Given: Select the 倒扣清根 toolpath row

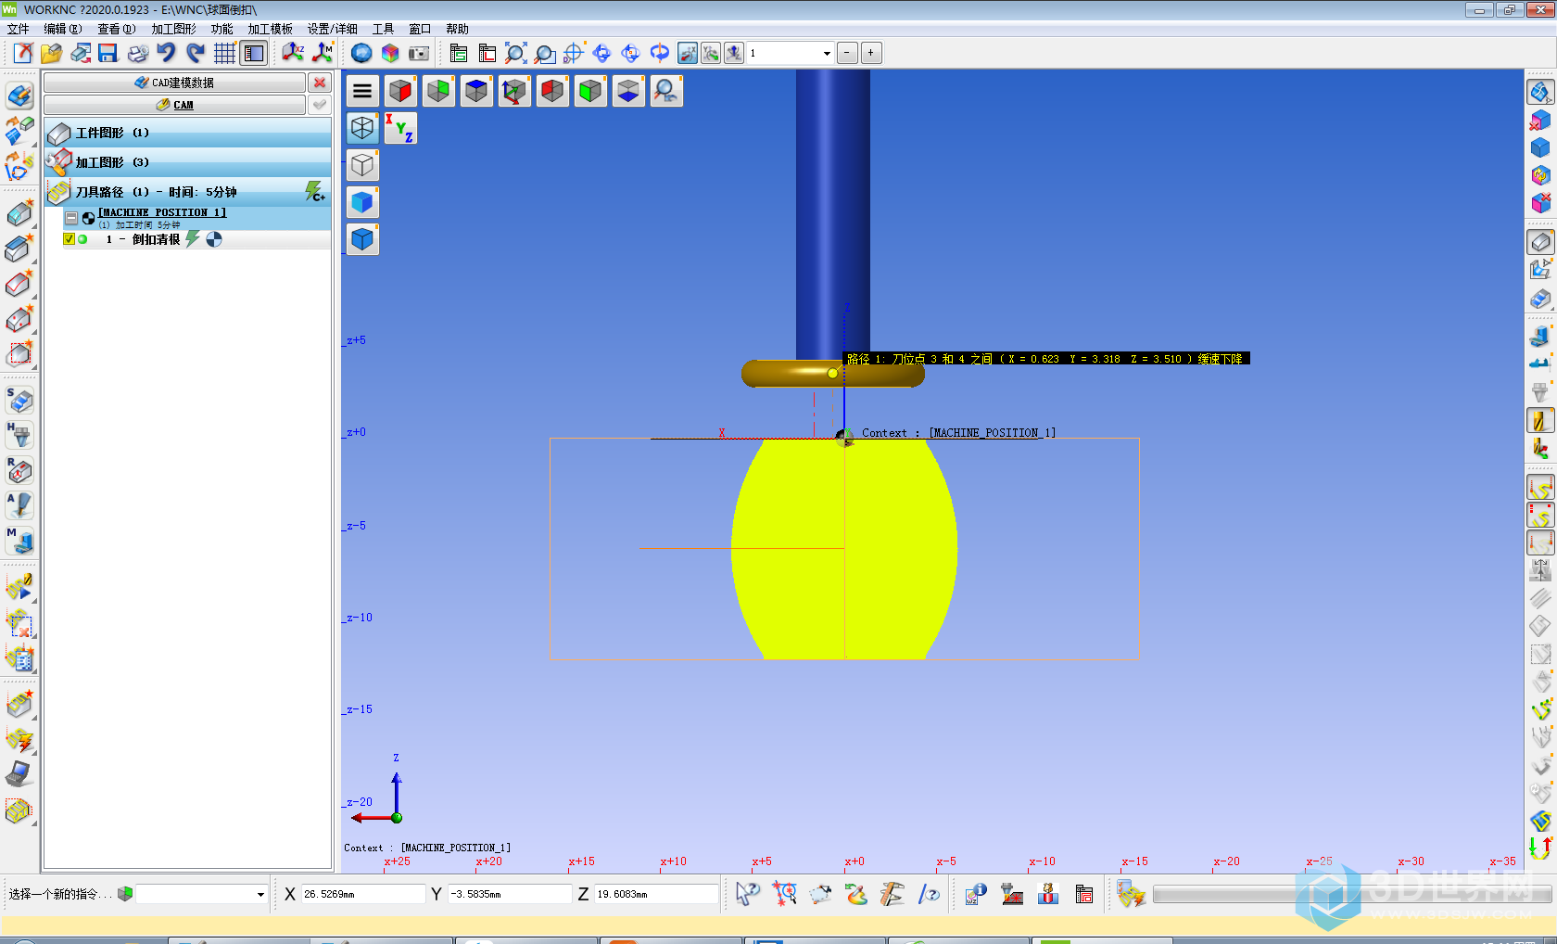Looking at the screenshot, I should coord(196,239).
